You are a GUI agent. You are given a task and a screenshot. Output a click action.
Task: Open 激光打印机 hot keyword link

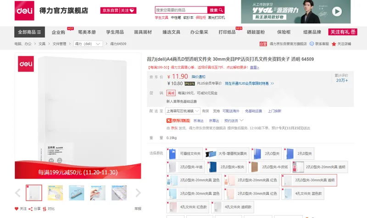point(216,17)
